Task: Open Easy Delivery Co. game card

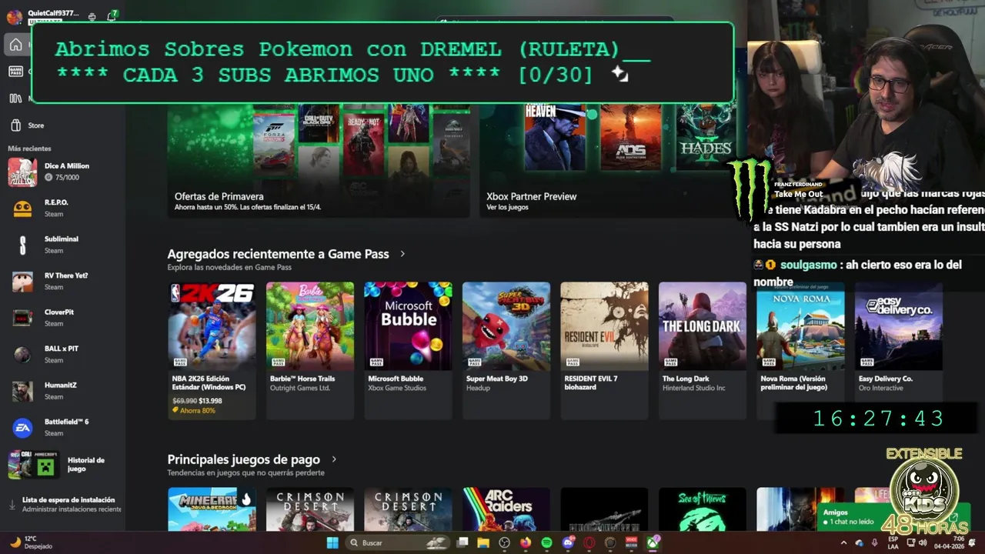Action: coord(899,350)
